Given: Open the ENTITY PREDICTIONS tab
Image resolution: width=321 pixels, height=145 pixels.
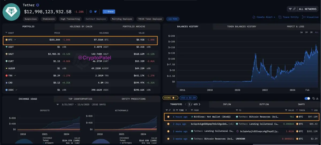Looking at the screenshot, I should [x=133, y=99].
